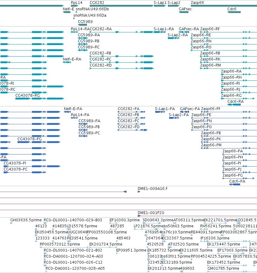Open transcript Zasp66-RM

pos(210,65)
